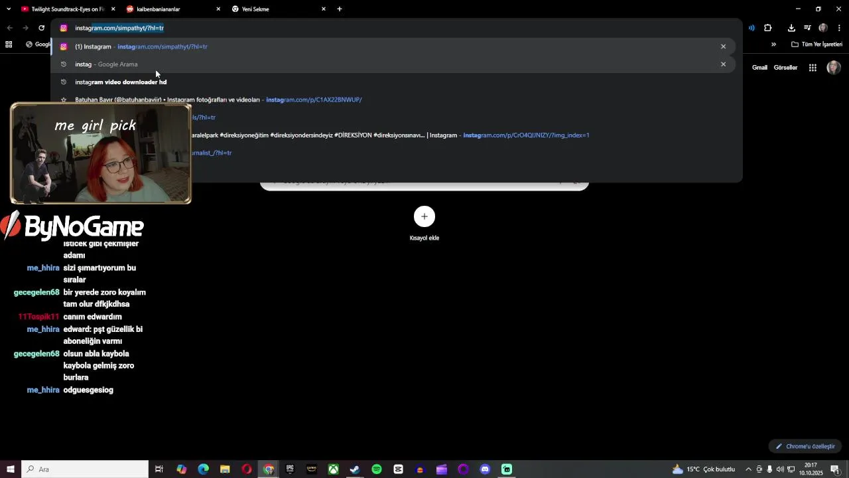Open the Windows Start menu
849x478 pixels.
[10, 469]
